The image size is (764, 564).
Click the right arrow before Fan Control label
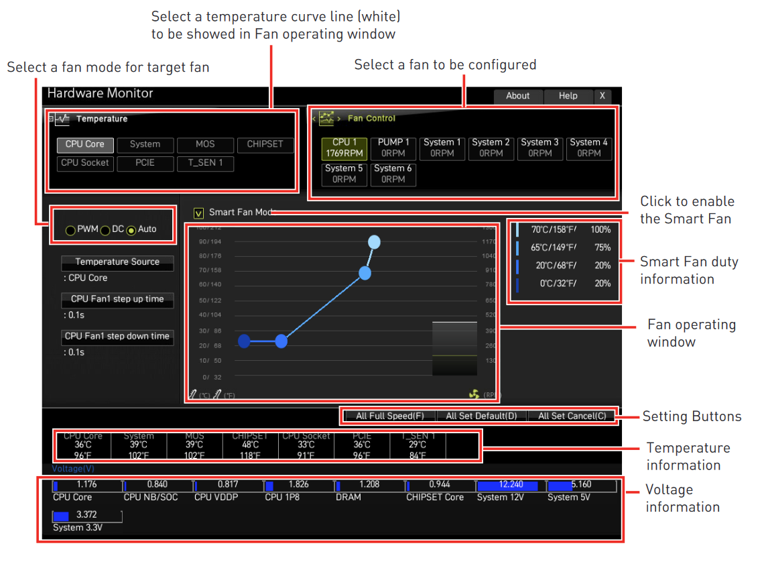tap(338, 119)
